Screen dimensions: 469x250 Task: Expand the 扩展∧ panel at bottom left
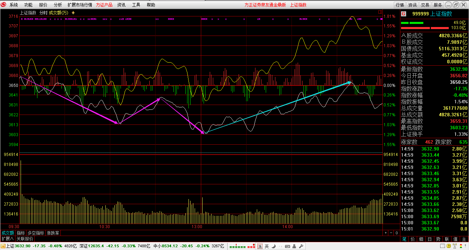click(x=8, y=239)
